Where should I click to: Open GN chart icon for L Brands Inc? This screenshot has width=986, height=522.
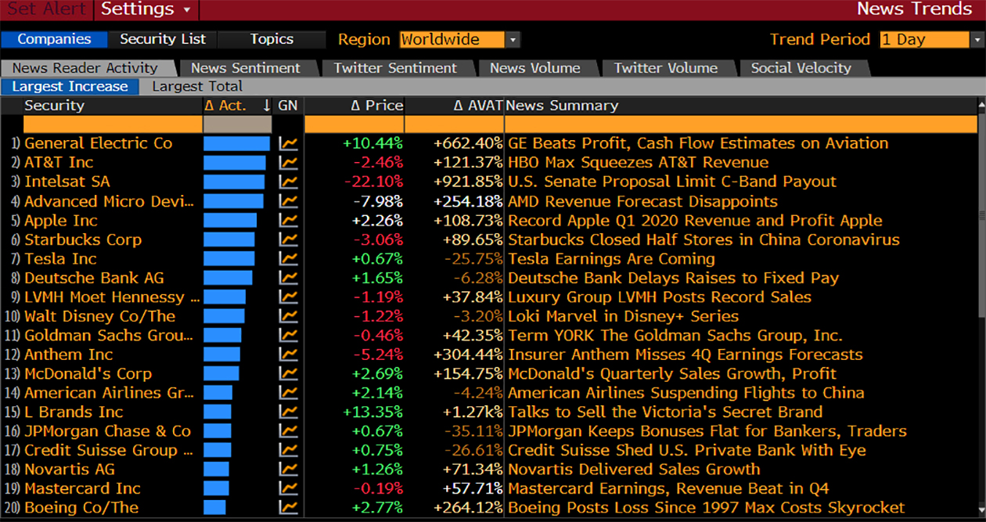289,412
